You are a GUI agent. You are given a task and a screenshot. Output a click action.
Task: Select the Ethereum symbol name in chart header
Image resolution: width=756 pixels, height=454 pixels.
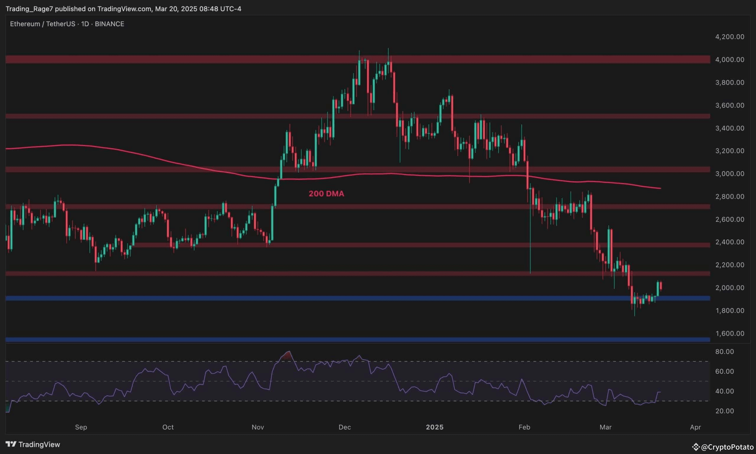[25, 24]
